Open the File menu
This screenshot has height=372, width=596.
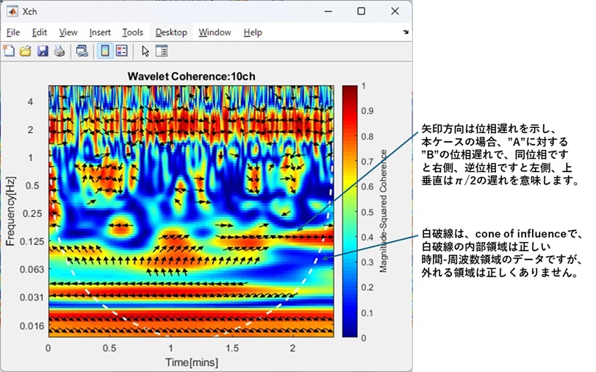click(x=13, y=32)
